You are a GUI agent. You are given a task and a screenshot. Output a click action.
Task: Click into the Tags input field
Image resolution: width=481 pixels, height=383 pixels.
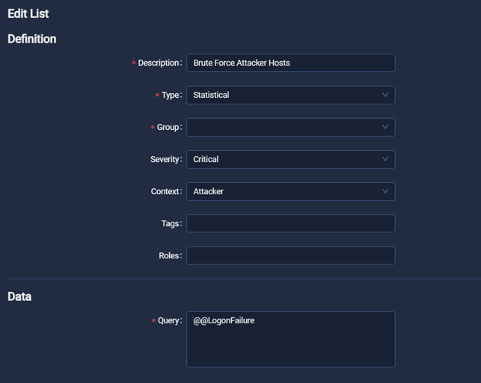pyautogui.click(x=290, y=223)
